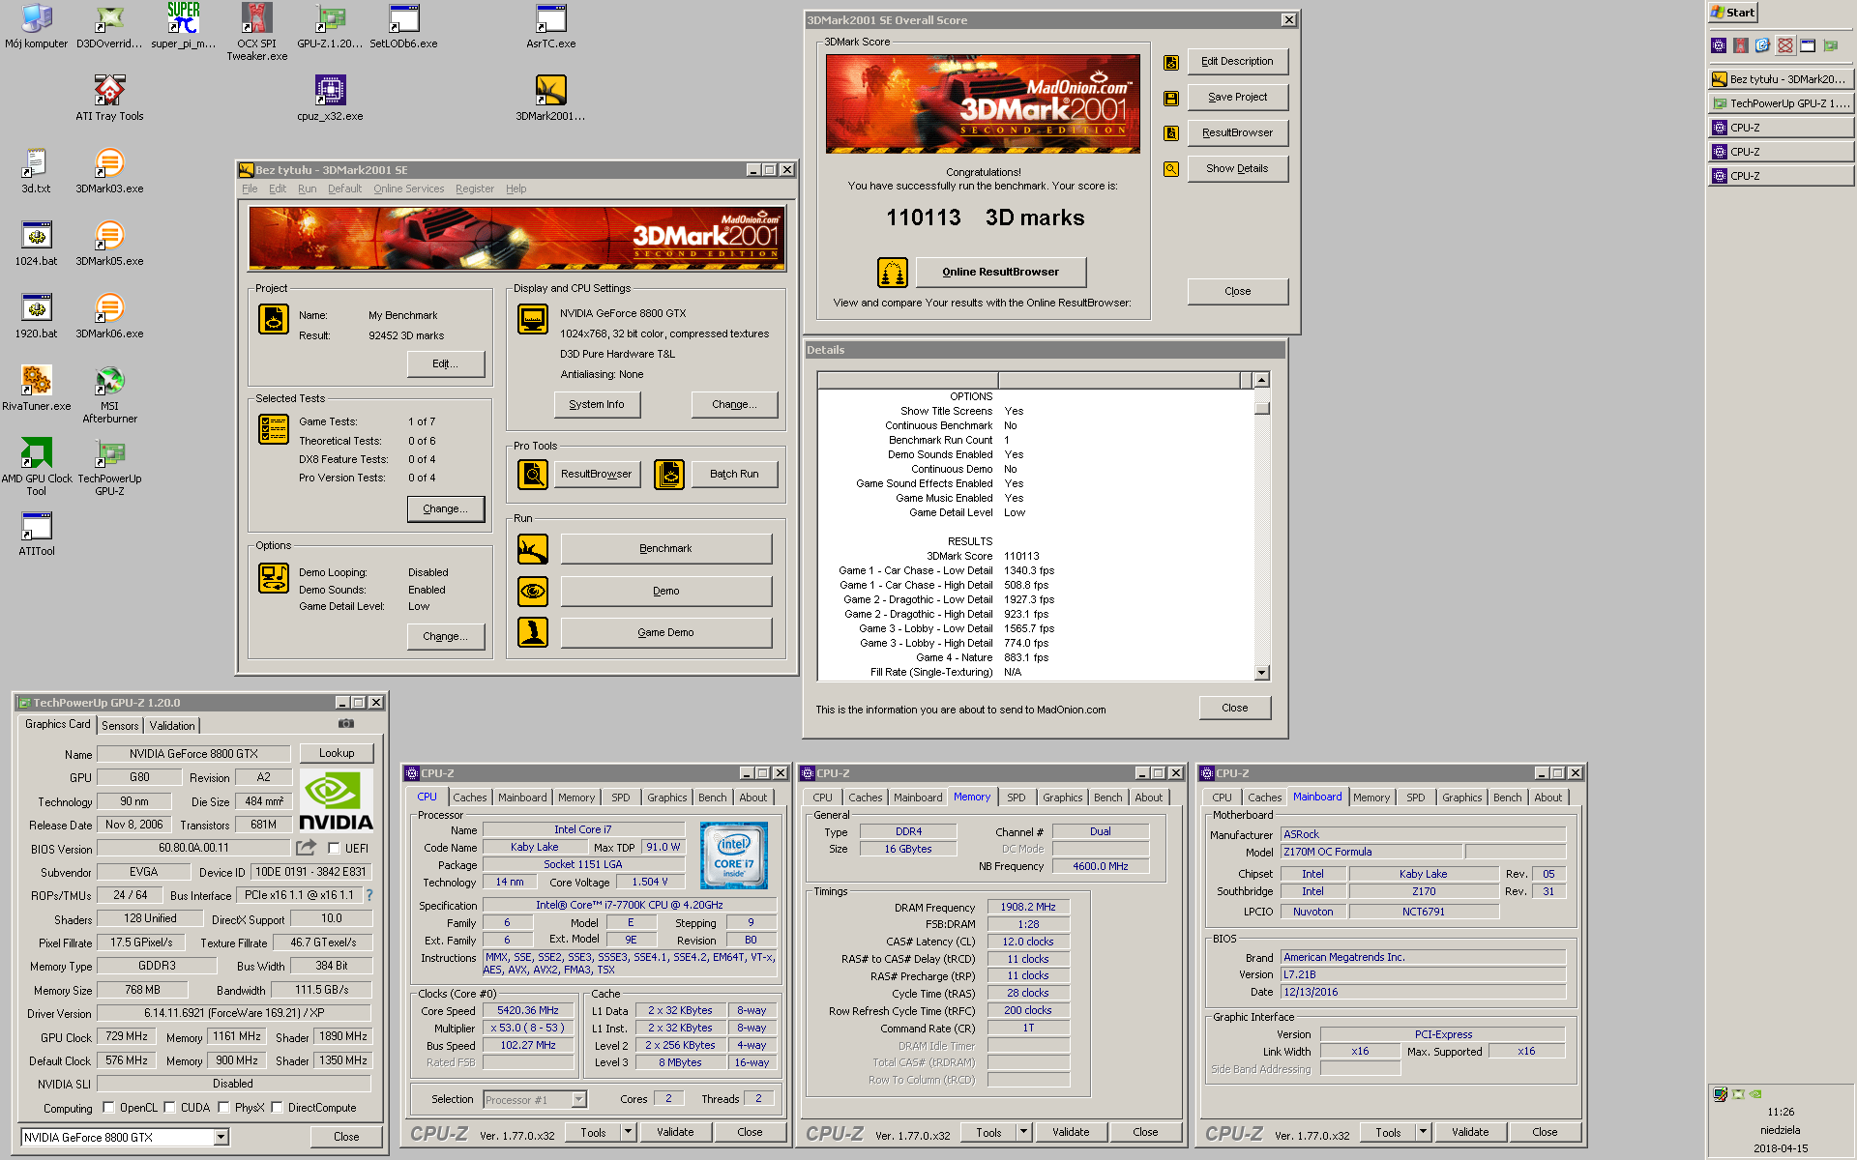Open cpuz_x32.exe desktop icon
Screen dimensions: 1857x1160
(330, 98)
